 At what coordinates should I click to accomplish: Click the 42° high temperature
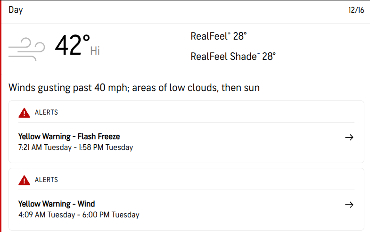tap(72, 46)
